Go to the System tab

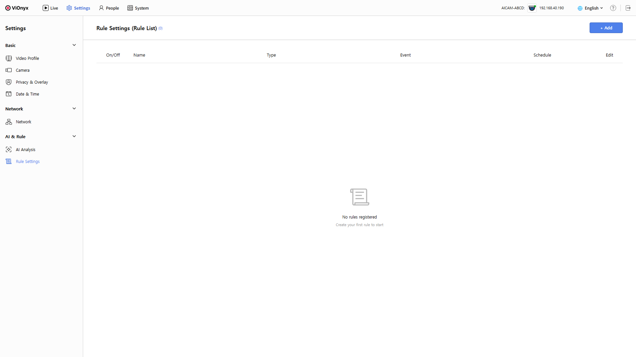pyautogui.click(x=138, y=8)
